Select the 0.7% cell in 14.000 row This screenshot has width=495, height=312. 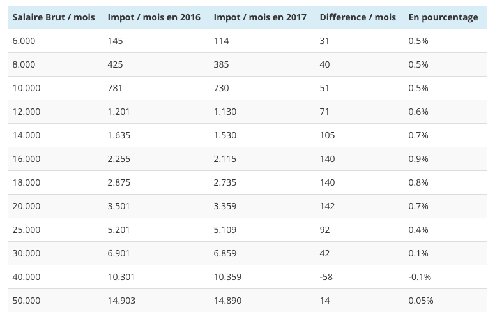point(418,135)
